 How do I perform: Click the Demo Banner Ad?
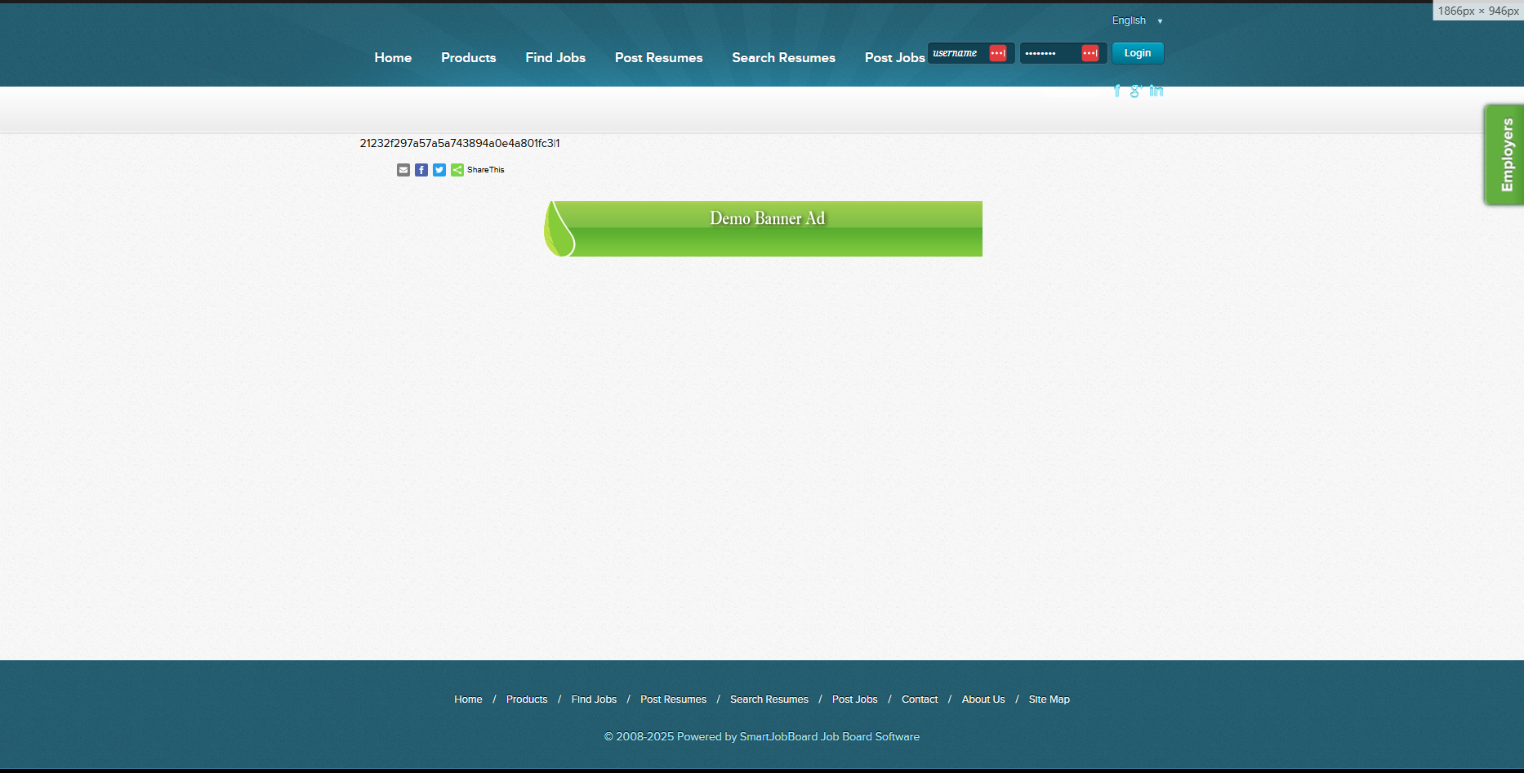point(764,228)
